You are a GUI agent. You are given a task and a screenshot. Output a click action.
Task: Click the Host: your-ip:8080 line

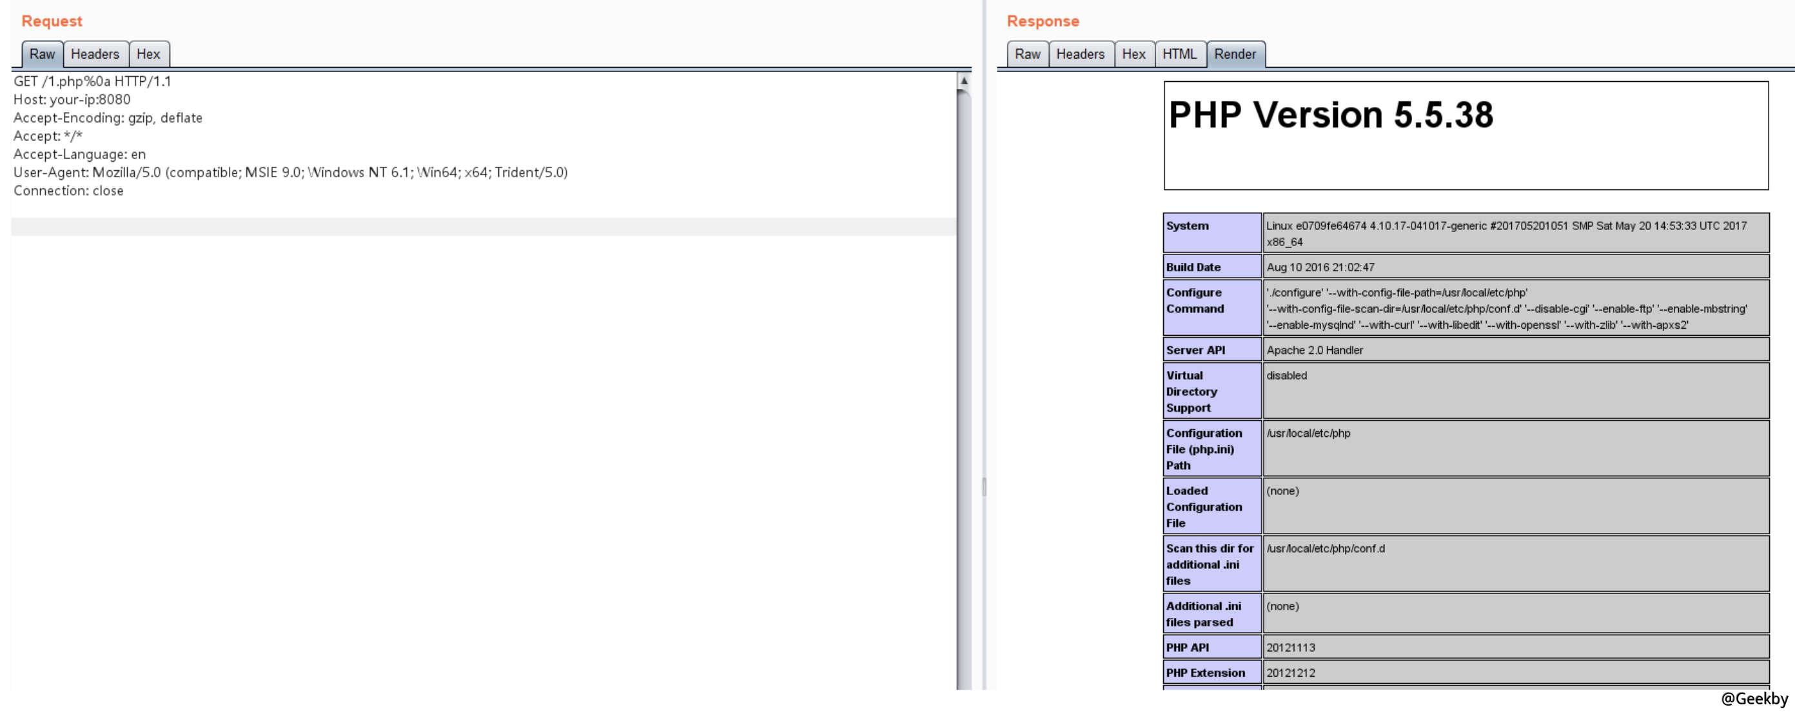point(72,100)
